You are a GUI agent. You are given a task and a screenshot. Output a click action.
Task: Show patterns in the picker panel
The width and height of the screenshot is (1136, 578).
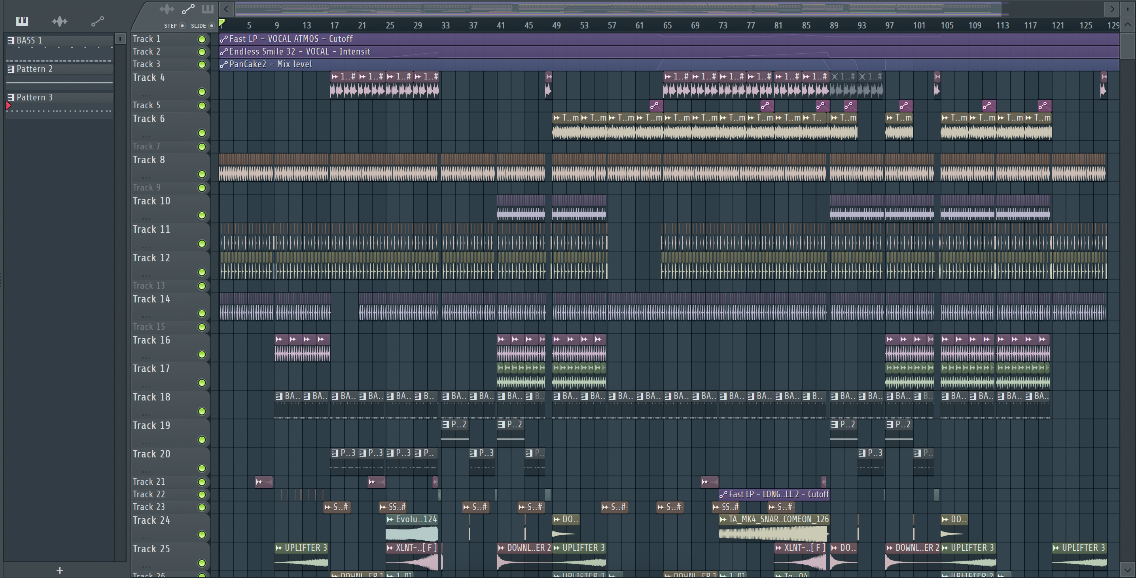tap(22, 21)
